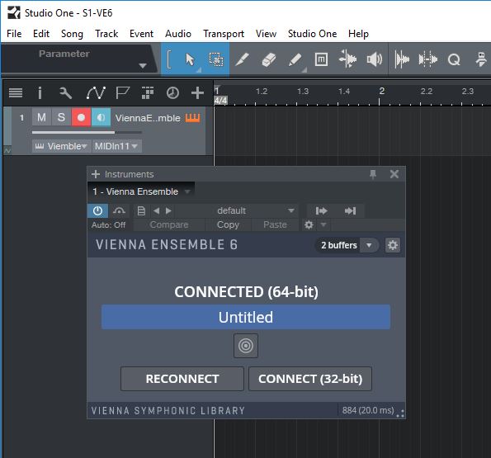491x458 pixels.
Task: Open the marker track flag icon
Action: tap(122, 92)
